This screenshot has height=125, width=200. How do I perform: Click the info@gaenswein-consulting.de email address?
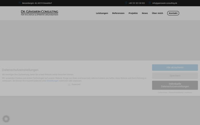pos(165,3)
